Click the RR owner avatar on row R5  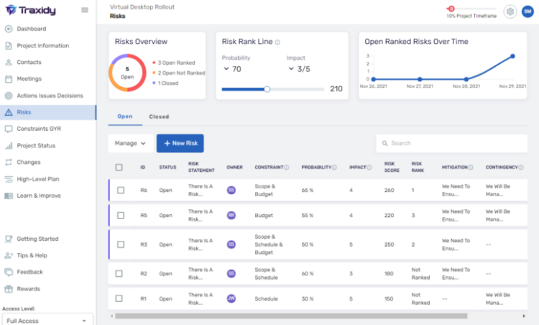tap(231, 215)
